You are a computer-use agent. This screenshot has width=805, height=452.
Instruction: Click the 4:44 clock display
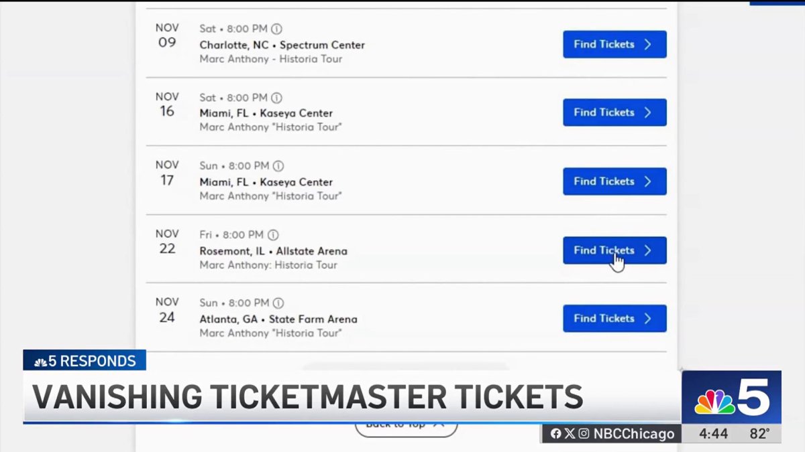714,434
